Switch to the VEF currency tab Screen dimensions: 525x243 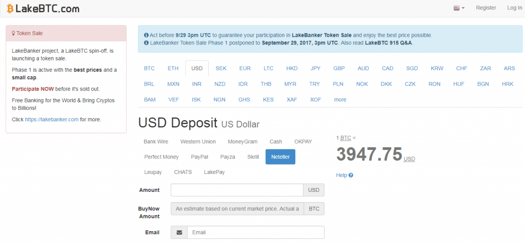coord(173,100)
